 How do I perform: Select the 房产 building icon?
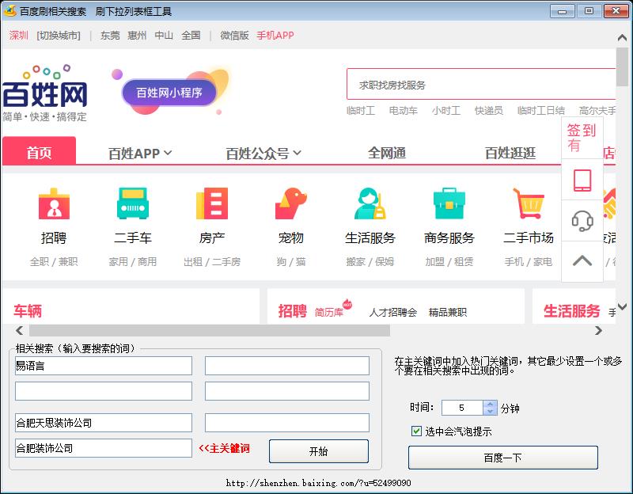pos(212,203)
